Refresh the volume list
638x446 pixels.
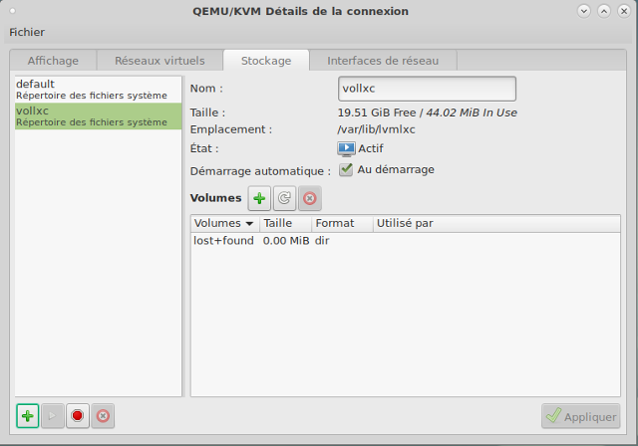pyautogui.click(x=284, y=198)
